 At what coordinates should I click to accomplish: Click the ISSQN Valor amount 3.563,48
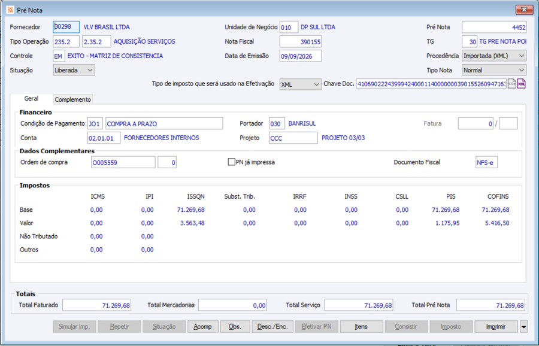(192, 223)
